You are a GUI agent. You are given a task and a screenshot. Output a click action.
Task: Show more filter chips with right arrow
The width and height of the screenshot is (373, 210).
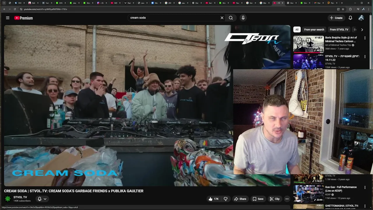click(362, 29)
